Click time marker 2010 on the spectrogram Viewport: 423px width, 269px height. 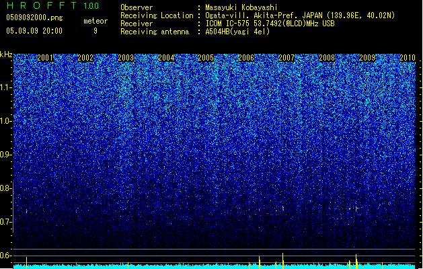[408, 58]
